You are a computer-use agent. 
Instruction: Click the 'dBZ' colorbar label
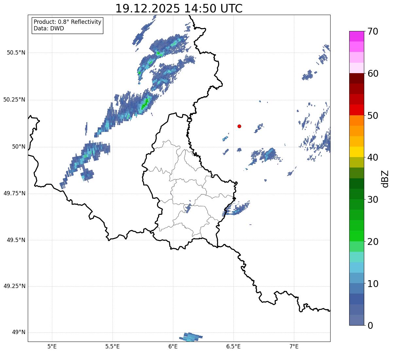point(385,178)
